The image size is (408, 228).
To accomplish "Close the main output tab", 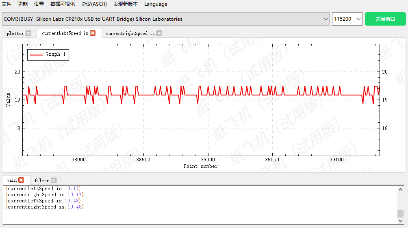I will (x=21, y=180).
